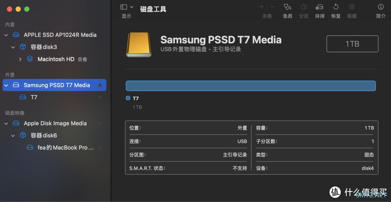Image resolution: width=391 pixels, height=202 pixels.
Task: Collapse the Apple Disk Image Media row
Action: [x=6, y=123]
